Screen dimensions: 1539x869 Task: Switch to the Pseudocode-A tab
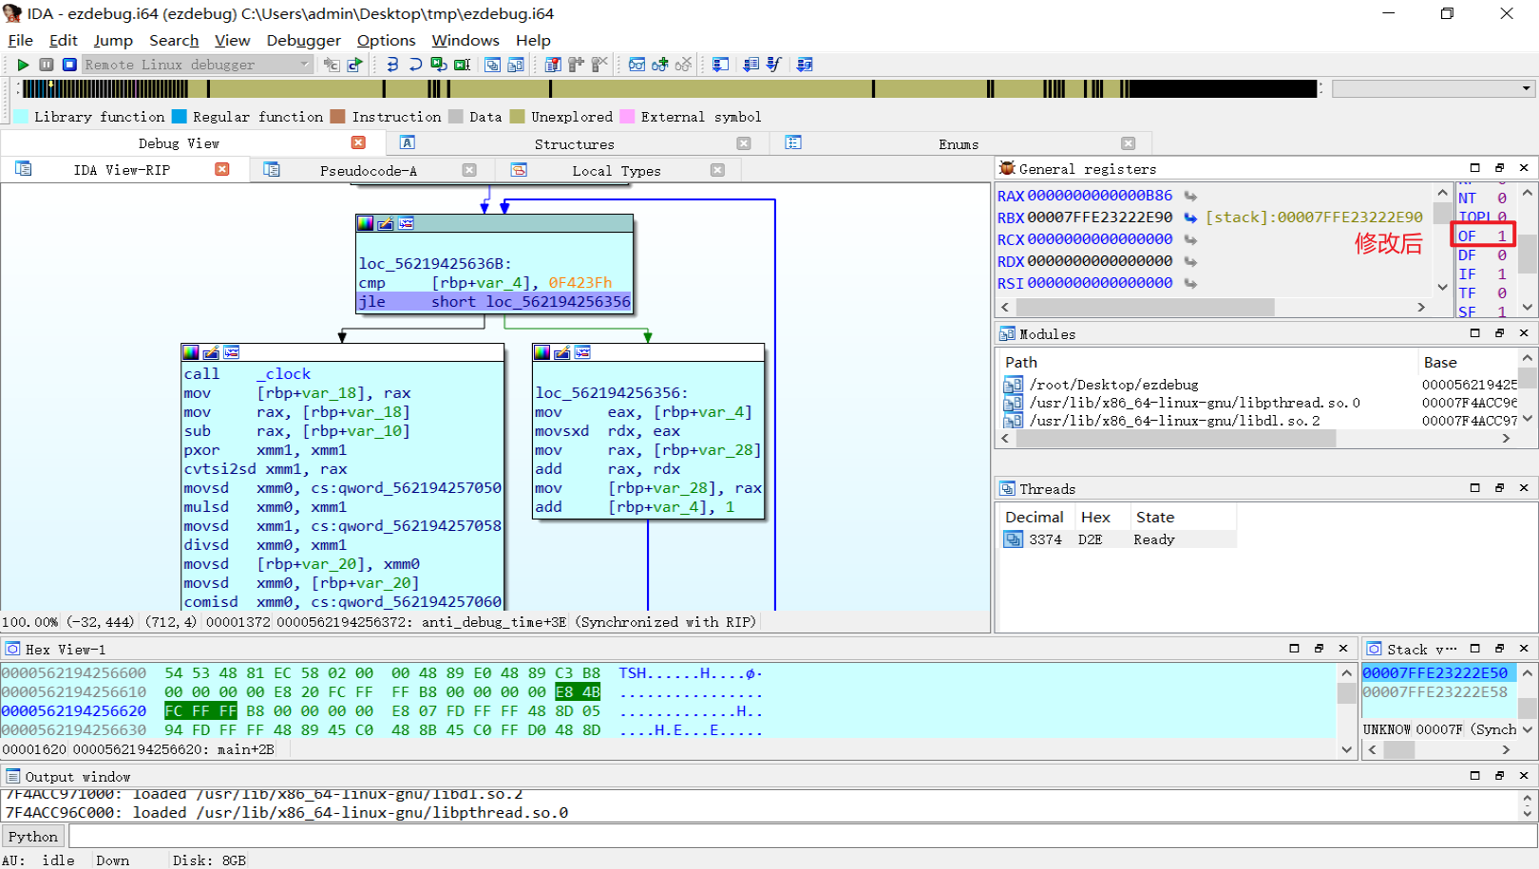click(x=368, y=171)
